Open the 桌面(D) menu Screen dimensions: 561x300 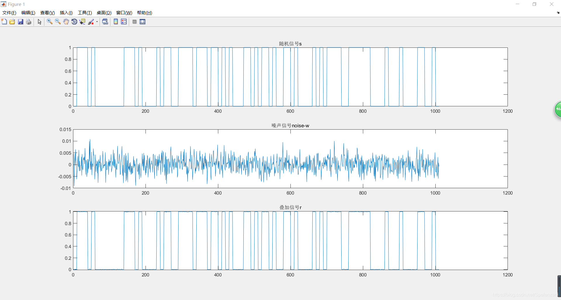(104, 13)
